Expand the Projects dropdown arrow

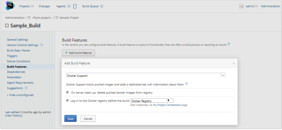click(x=33, y=6)
